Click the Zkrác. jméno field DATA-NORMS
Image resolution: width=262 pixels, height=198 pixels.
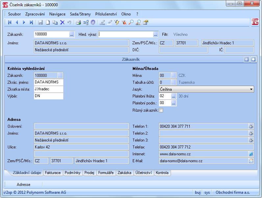[x=49, y=82]
